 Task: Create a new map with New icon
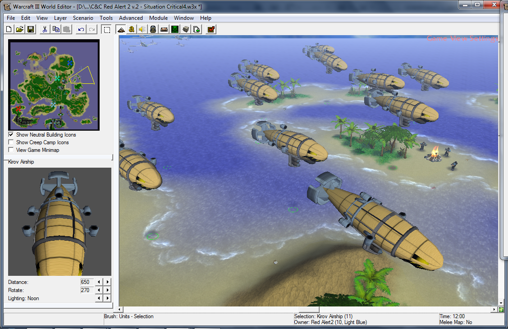click(x=9, y=29)
